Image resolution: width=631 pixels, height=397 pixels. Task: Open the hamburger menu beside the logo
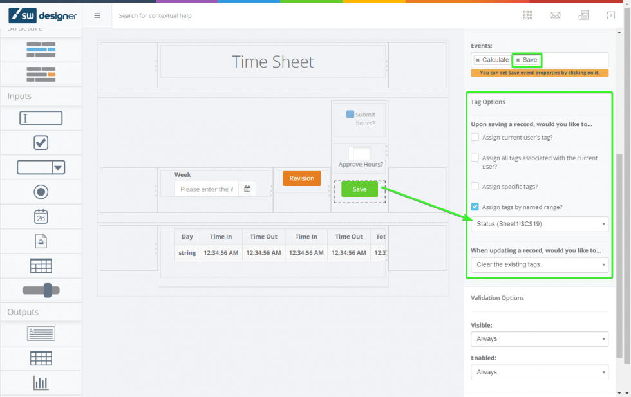[97, 15]
